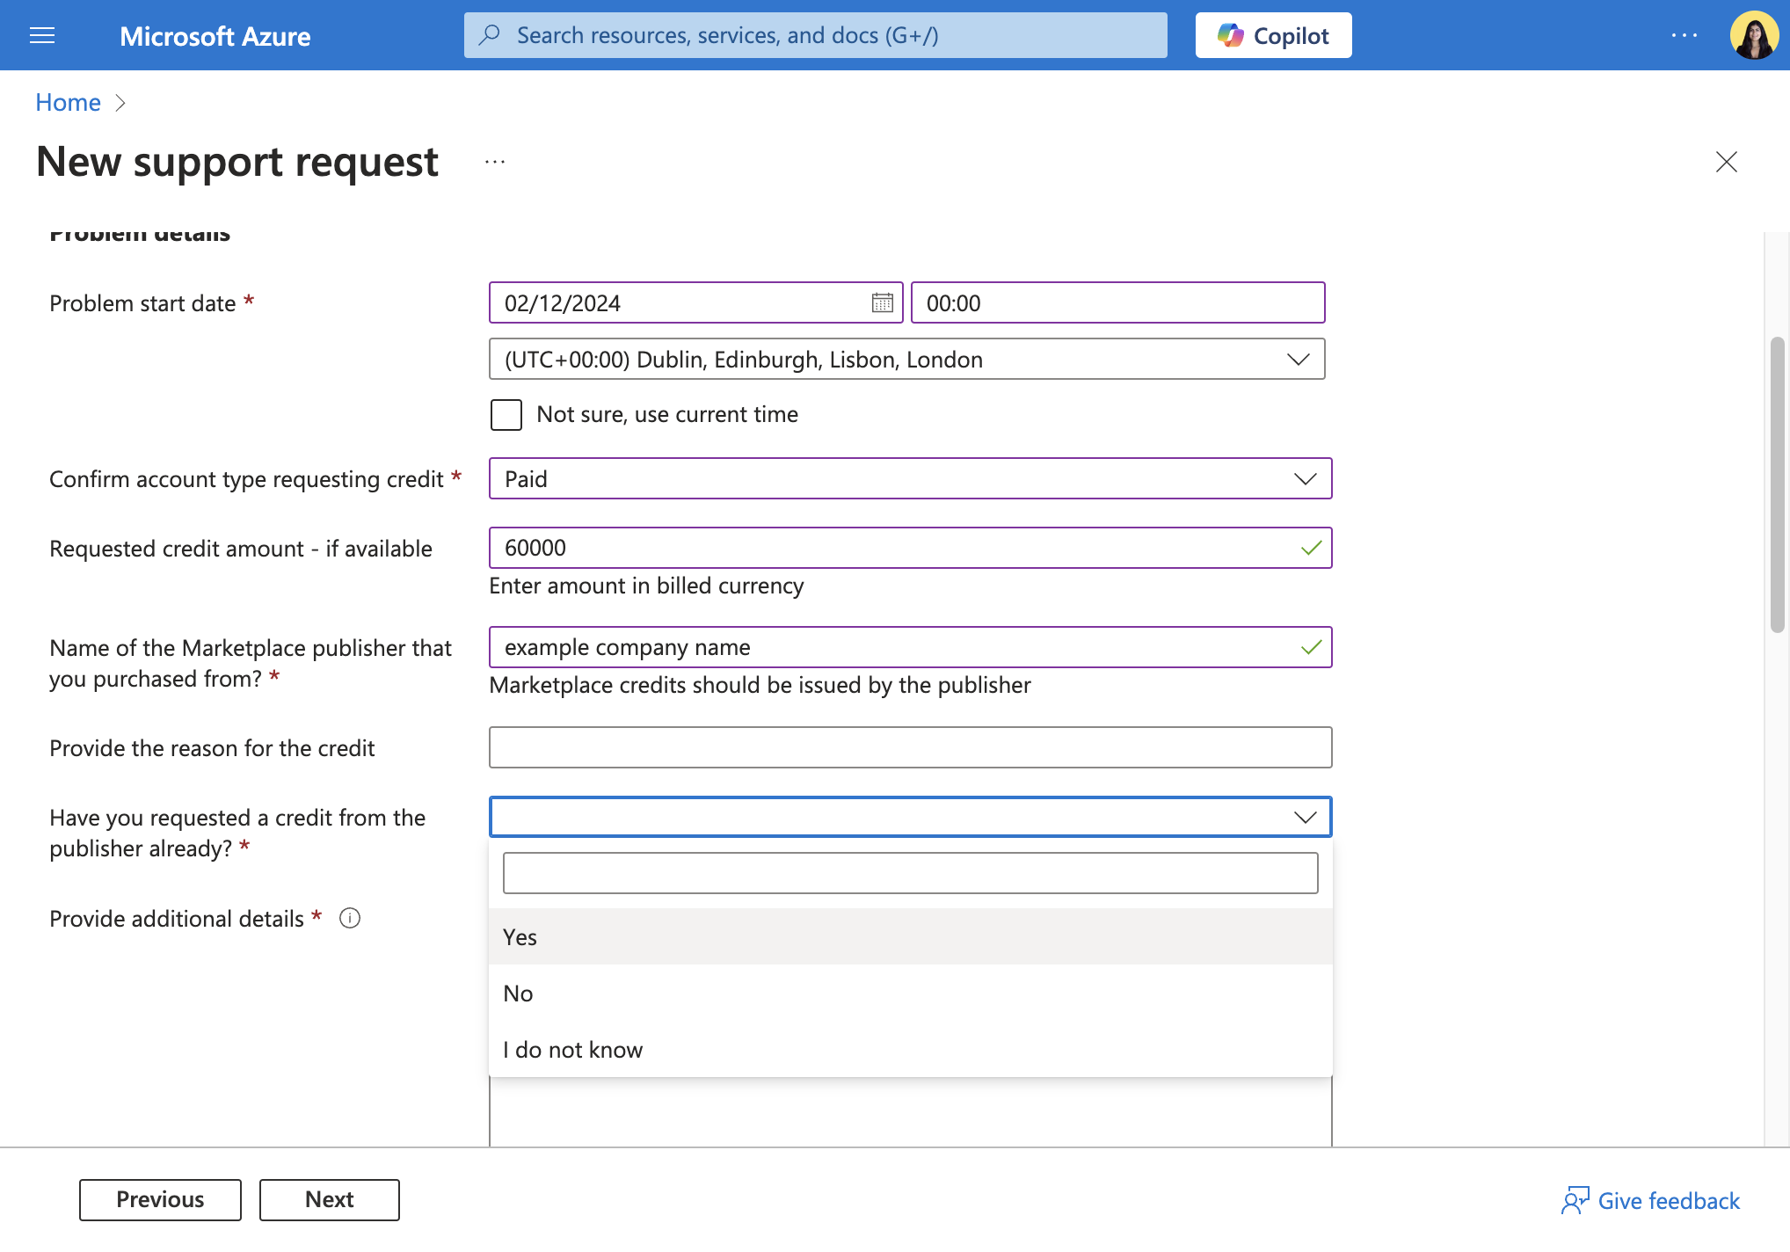Open the calendar date picker icon
This screenshot has height=1252, width=1790.
(x=882, y=303)
